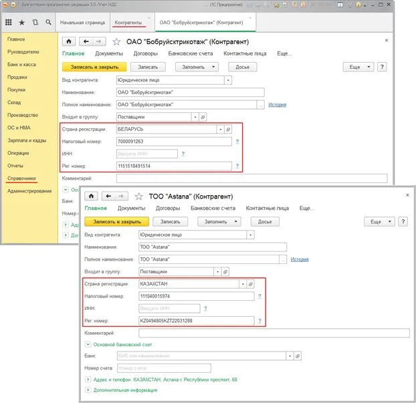Click Записать in Бобруйсктрикотаж form
Screen dimensions: 416x403
click(x=148, y=67)
